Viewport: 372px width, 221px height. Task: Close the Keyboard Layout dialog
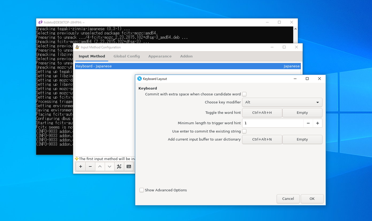[x=319, y=79]
